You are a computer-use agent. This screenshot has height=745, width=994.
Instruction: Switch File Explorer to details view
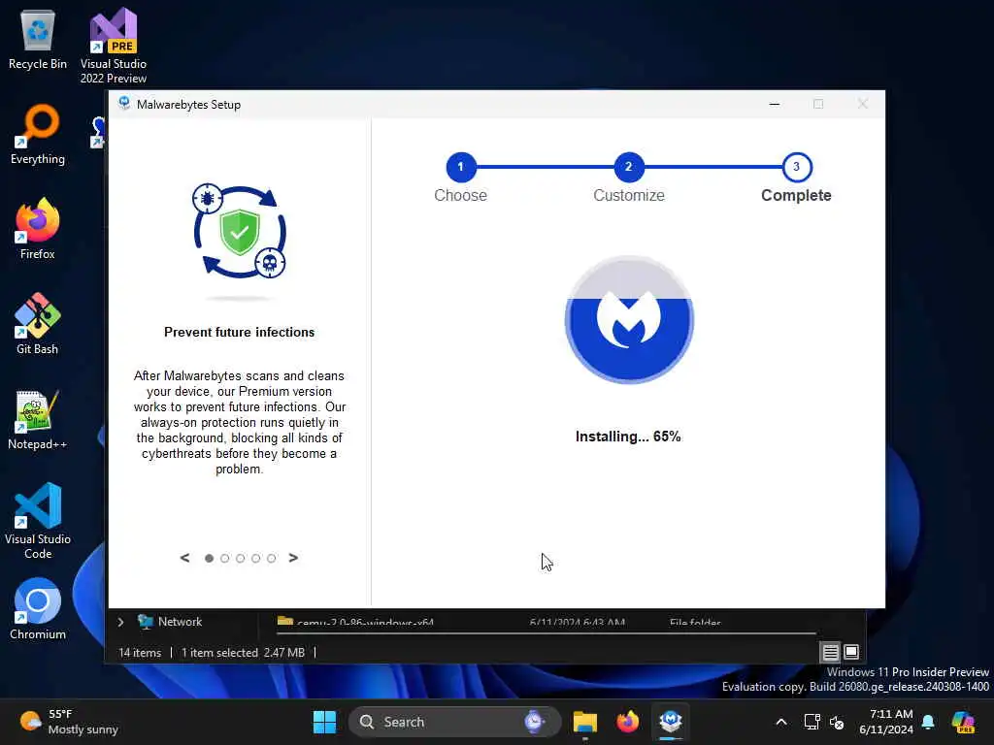(x=831, y=652)
